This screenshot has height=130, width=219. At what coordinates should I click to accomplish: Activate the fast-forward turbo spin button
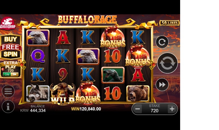[162, 85]
